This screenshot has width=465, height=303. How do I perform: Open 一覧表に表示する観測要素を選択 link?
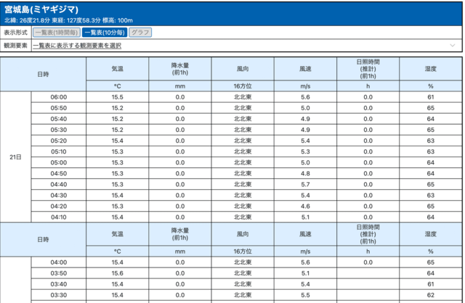(x=77, y=46)
